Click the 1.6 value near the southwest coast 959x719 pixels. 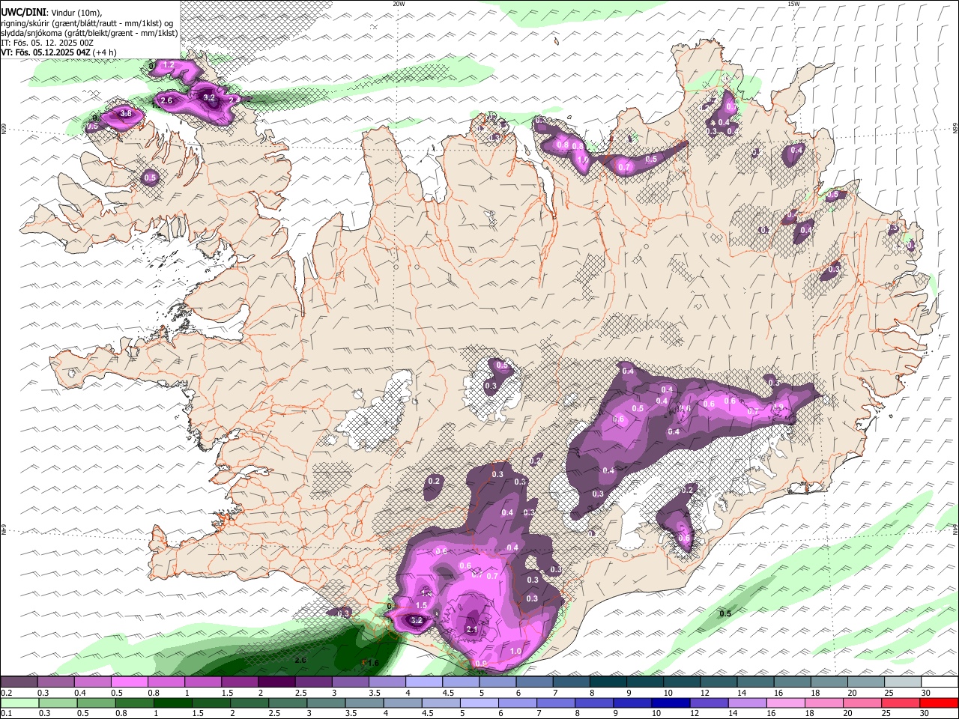coord(373,663)
